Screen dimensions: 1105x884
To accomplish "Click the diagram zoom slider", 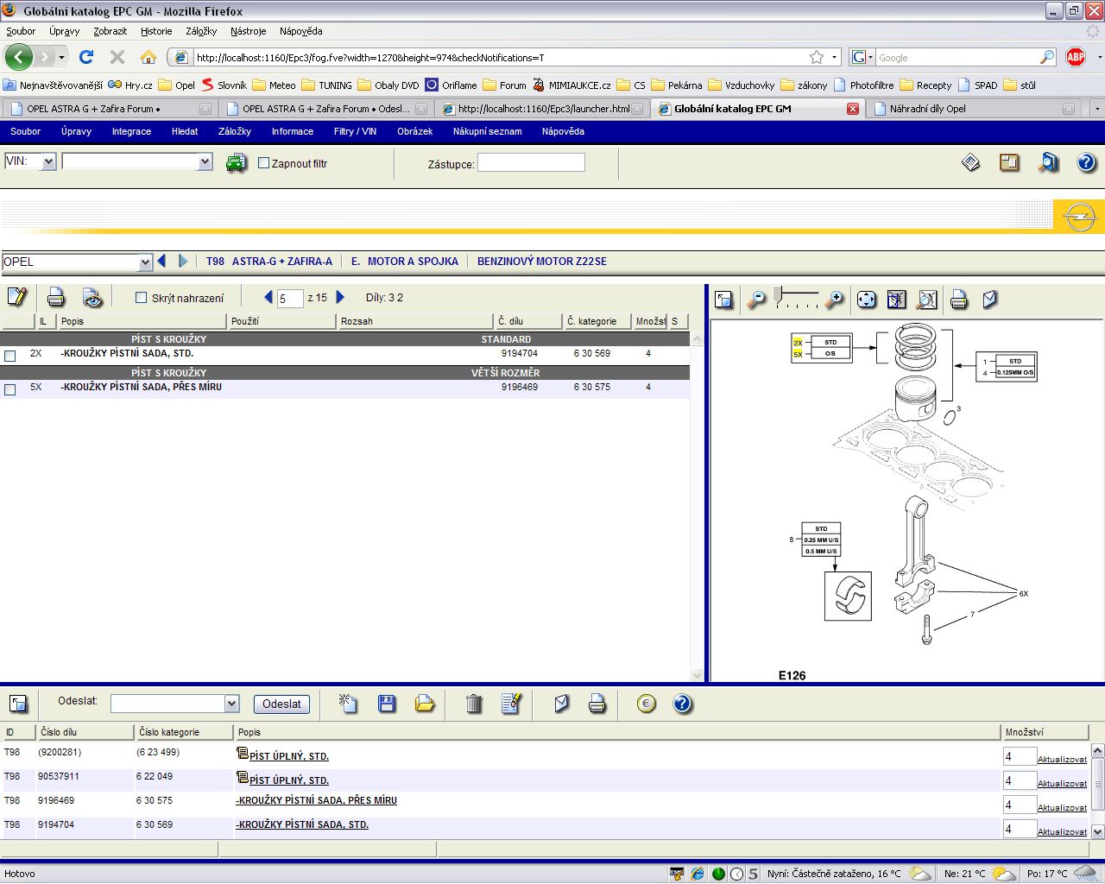I will click(x=795, y=298).
